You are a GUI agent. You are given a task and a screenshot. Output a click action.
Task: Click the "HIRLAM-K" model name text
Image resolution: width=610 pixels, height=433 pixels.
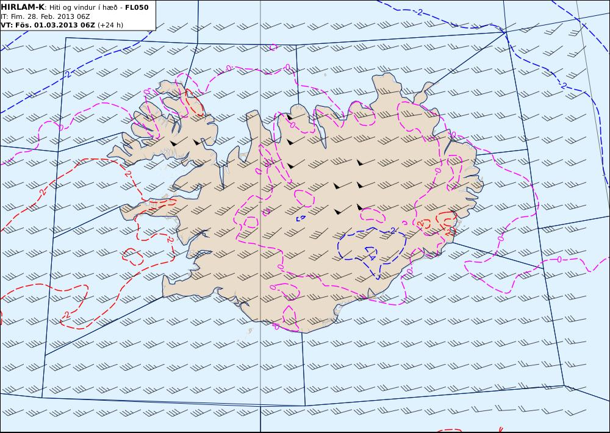(23, 7)
